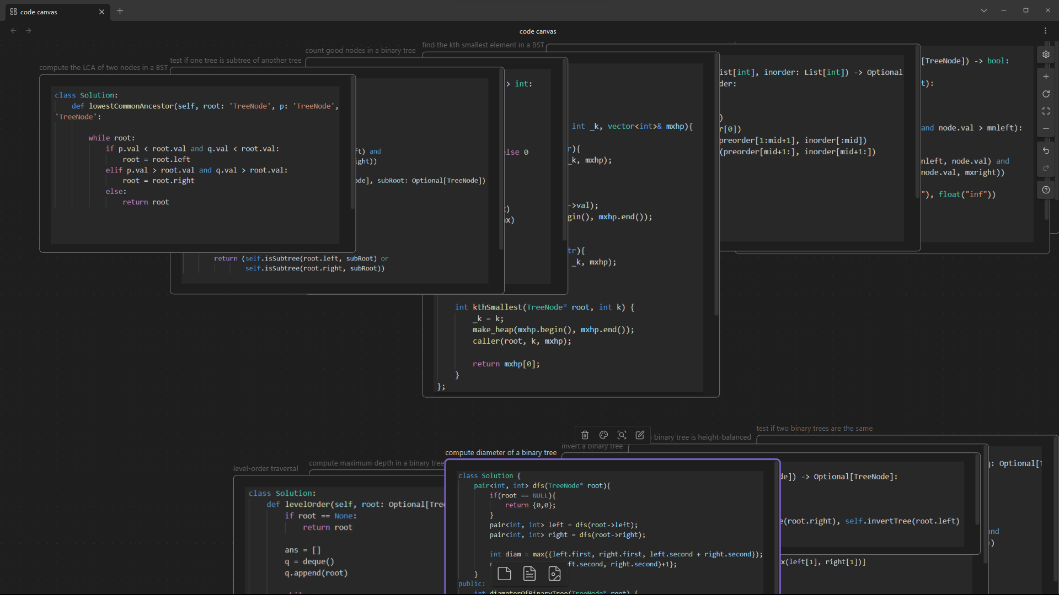Navigate forward with the right arrow
The image size is (1059, 595).
point(29,31)
